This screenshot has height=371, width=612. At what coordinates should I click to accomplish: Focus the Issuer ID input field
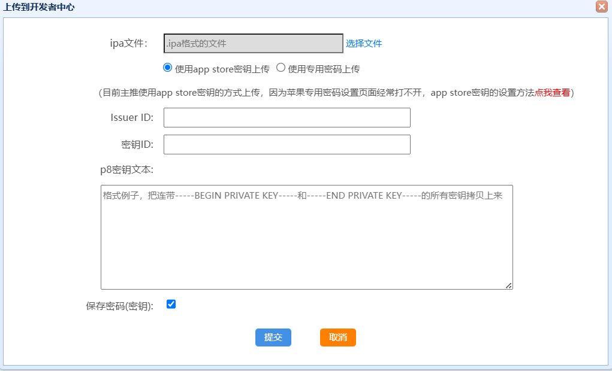pyautogui.click(x=287, y=118)
